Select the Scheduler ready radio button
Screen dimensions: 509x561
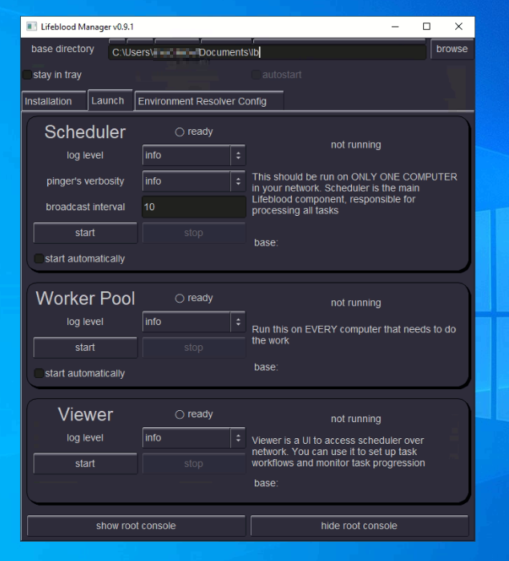(x=180, y=132)
